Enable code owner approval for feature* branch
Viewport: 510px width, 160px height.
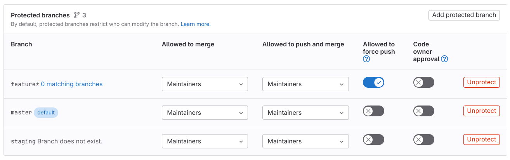(x=423, y=82)
